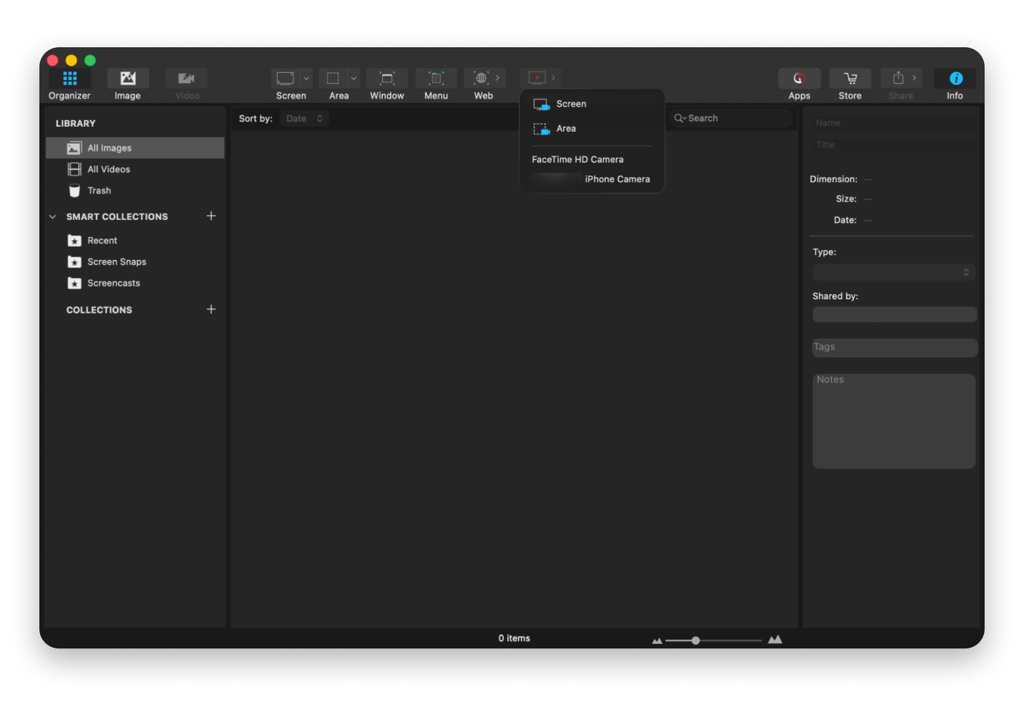Image resolution: width=1024 pixels, height=701 pixels.
Task: Click the Tags input field
Action: click(x=895, y=348)
